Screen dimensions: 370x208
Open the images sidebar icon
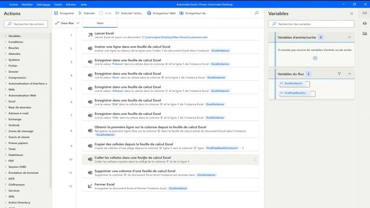click(365, 34)
